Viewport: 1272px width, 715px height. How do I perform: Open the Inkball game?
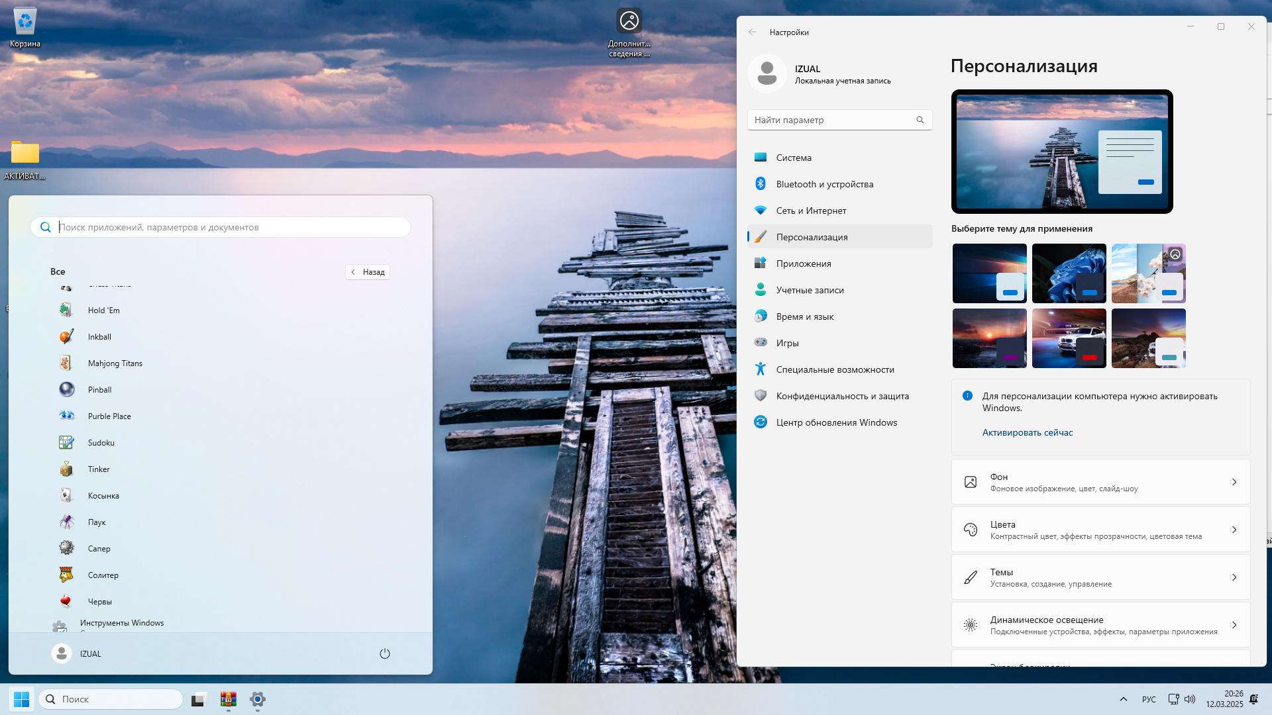tap(99, 337)
